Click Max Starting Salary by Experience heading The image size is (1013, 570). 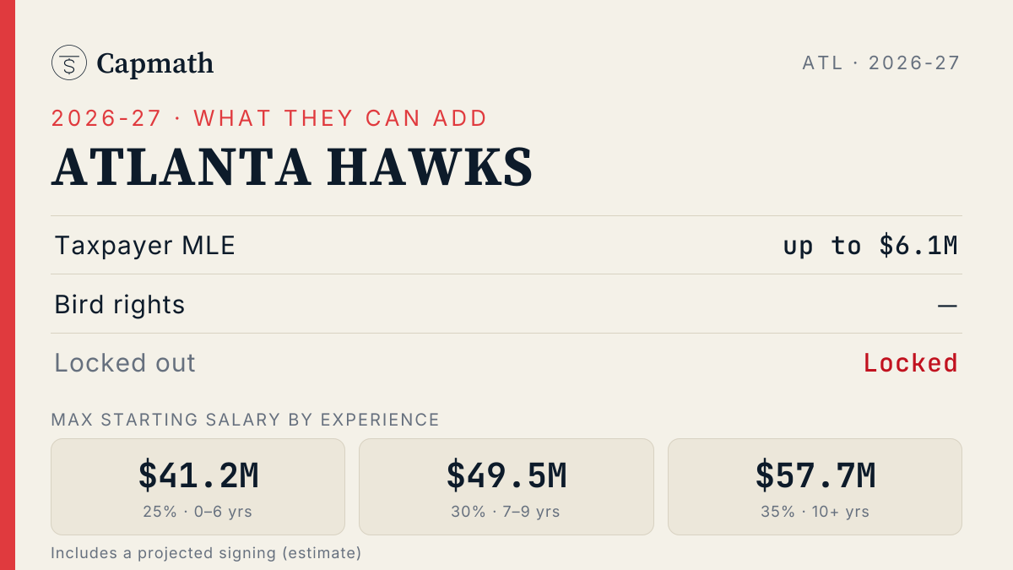[246, 420]
